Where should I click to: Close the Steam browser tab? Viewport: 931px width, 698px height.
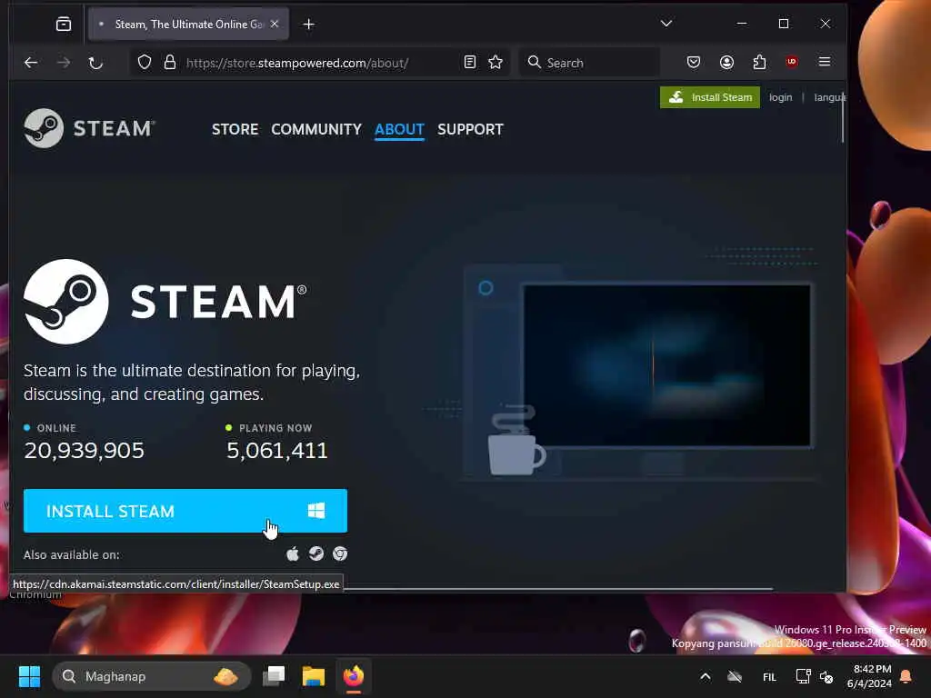click(275, 24)
